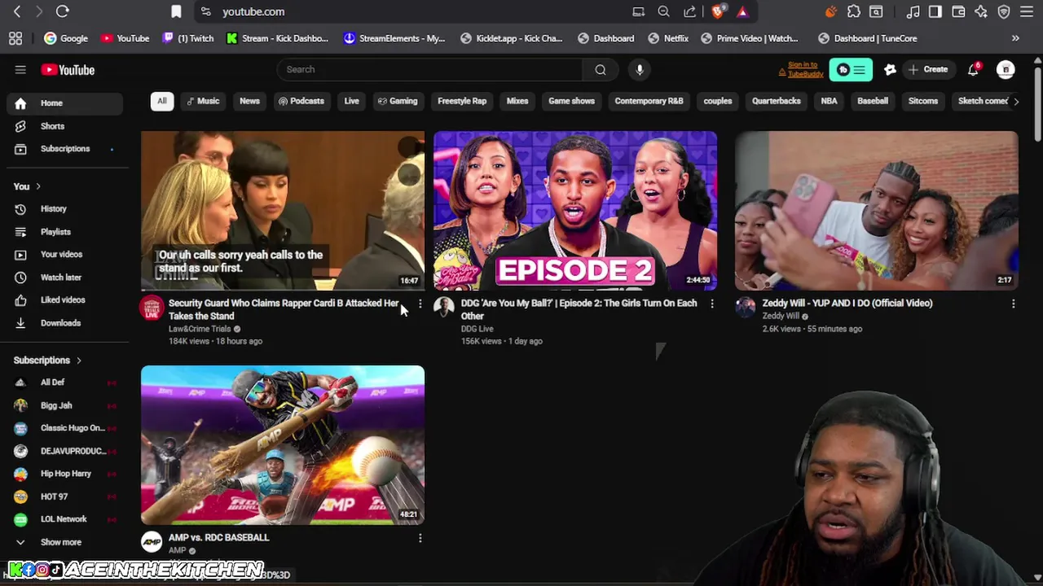Viewport: 1043px width, 586px height.
Task: Toggle the browser sidebar panel icon
Action: click(x=935, y=11)
